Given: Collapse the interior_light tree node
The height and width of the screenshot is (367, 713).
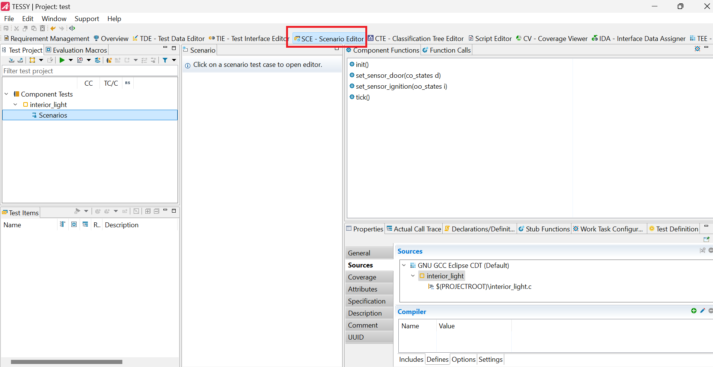Looking at the screenshot, I should coord(15,104).
